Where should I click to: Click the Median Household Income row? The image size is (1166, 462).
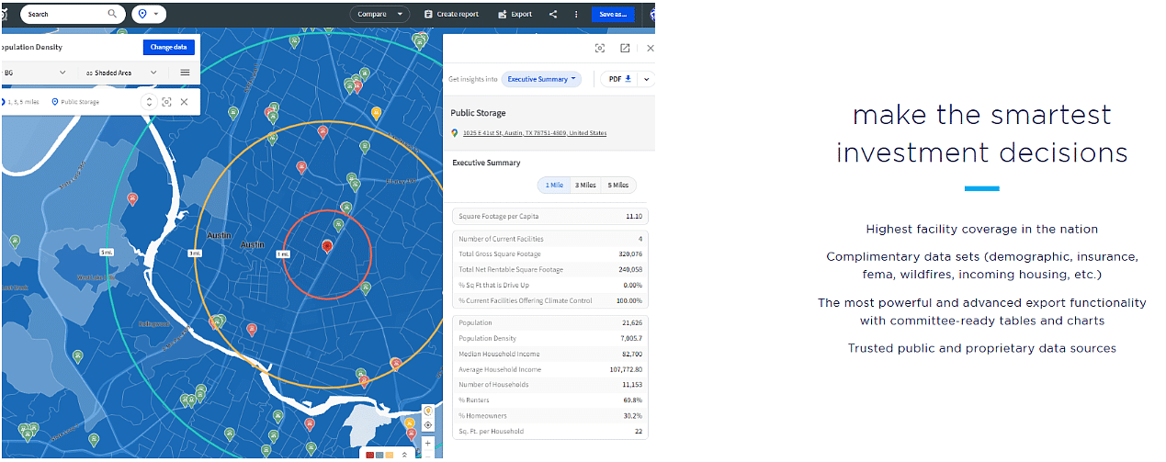[x=550, y=355]
